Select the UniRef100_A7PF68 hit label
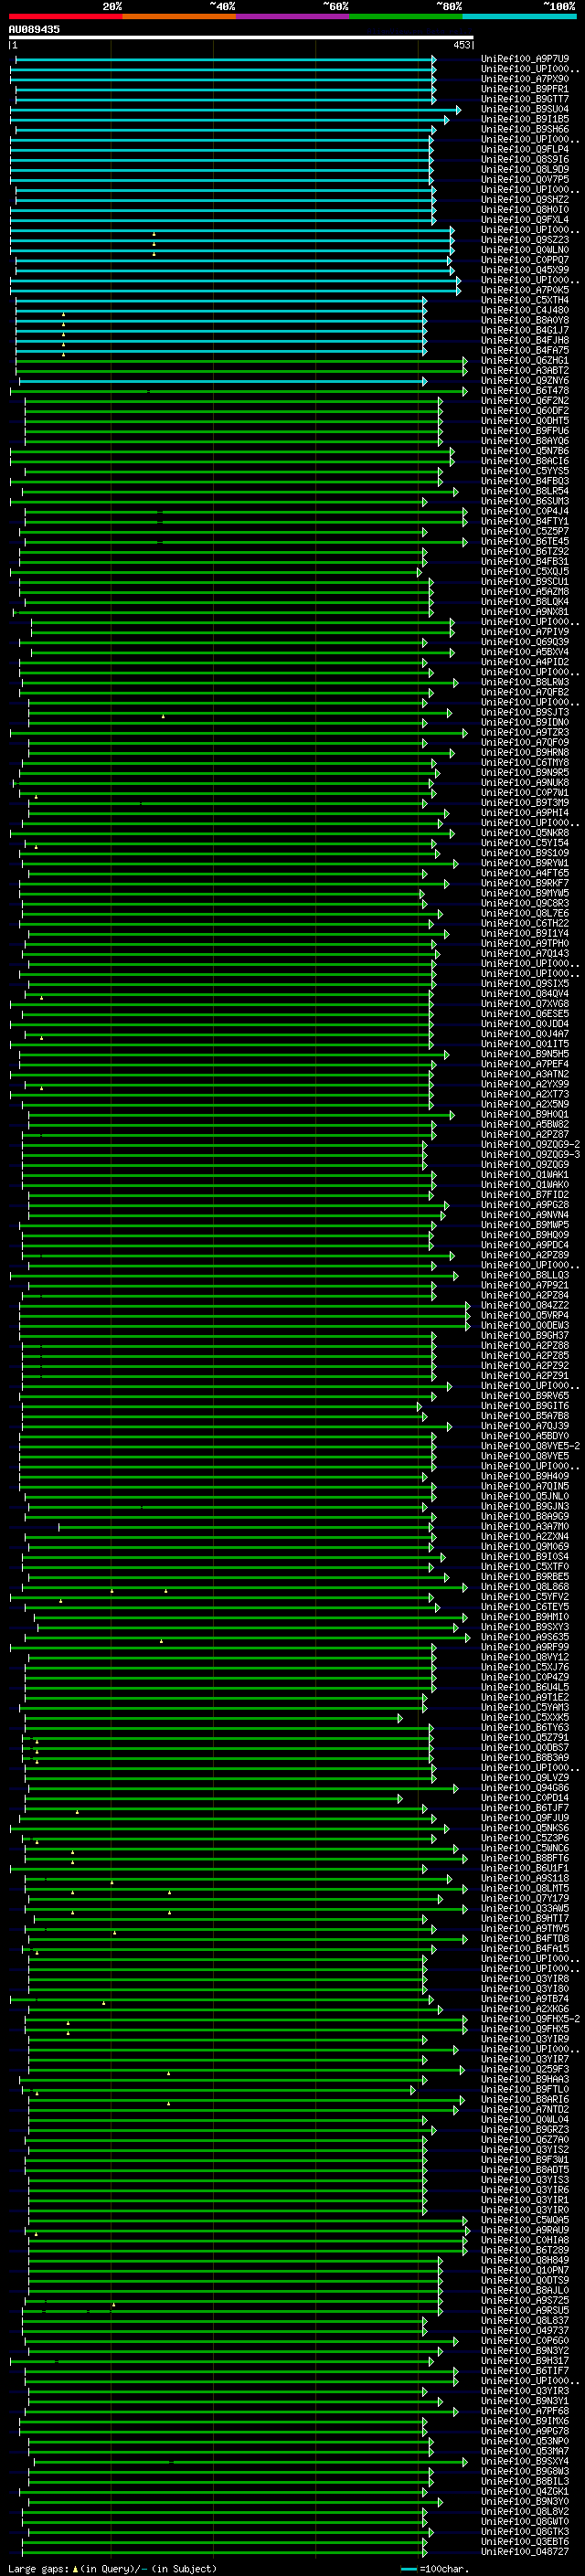The image size is (585, 2576). pyautogui.click(x=525, y=2410)
